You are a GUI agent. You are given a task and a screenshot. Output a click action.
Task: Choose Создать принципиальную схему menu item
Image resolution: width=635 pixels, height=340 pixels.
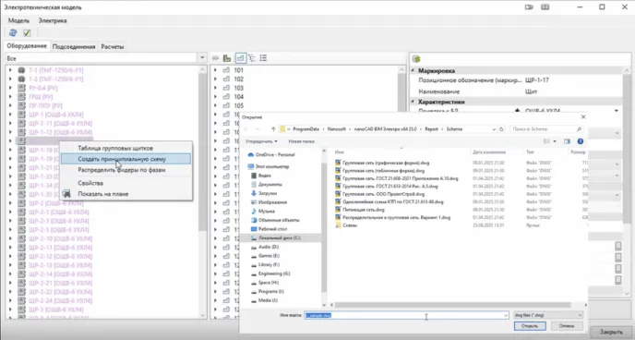[x=126, y=159]
